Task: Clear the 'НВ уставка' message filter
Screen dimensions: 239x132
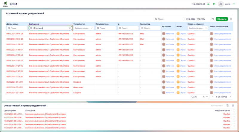Action: [x=70, y=28]
